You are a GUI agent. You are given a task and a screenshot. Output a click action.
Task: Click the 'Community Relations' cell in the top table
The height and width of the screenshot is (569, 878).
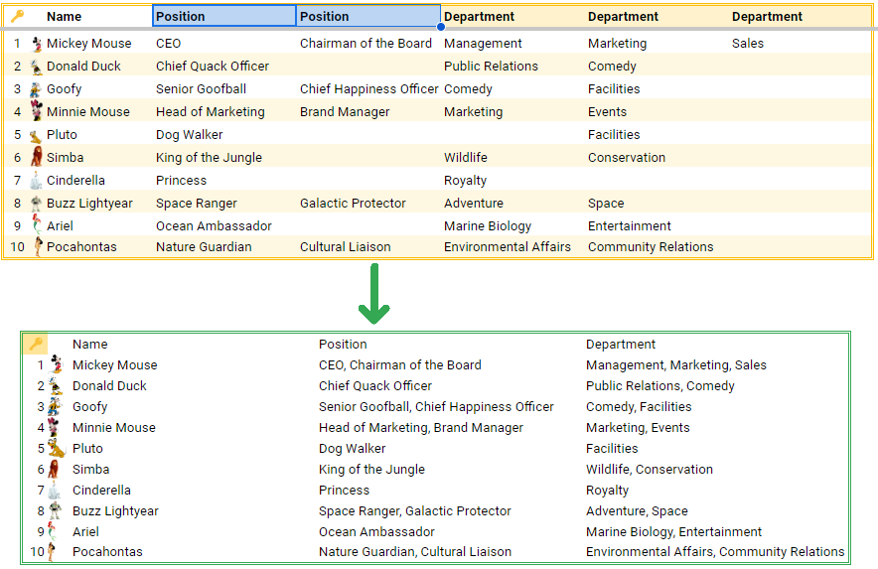651,247
